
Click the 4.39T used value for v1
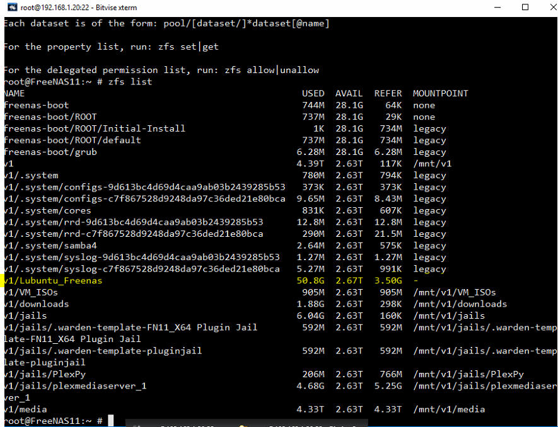click(310, 164)
